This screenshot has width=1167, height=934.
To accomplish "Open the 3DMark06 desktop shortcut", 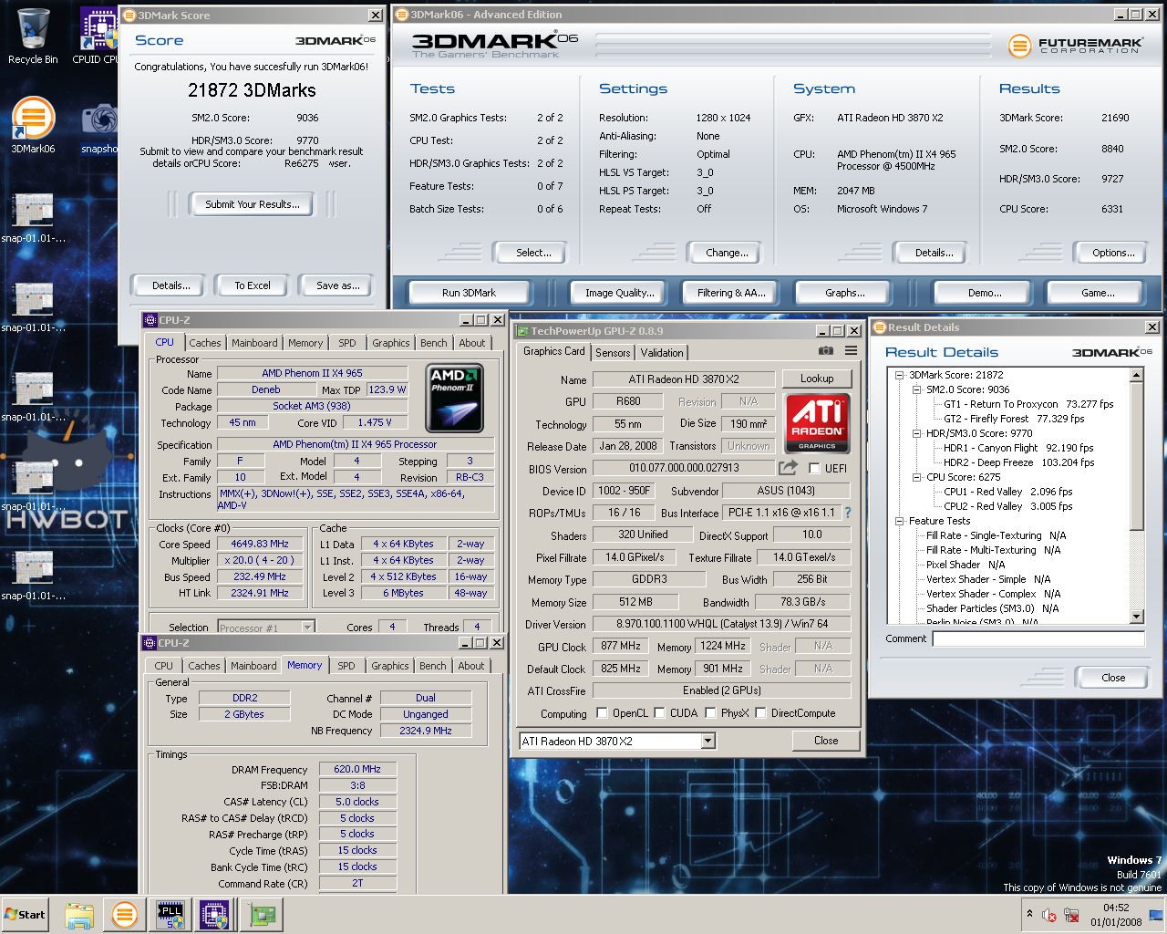I will (33, 125).
